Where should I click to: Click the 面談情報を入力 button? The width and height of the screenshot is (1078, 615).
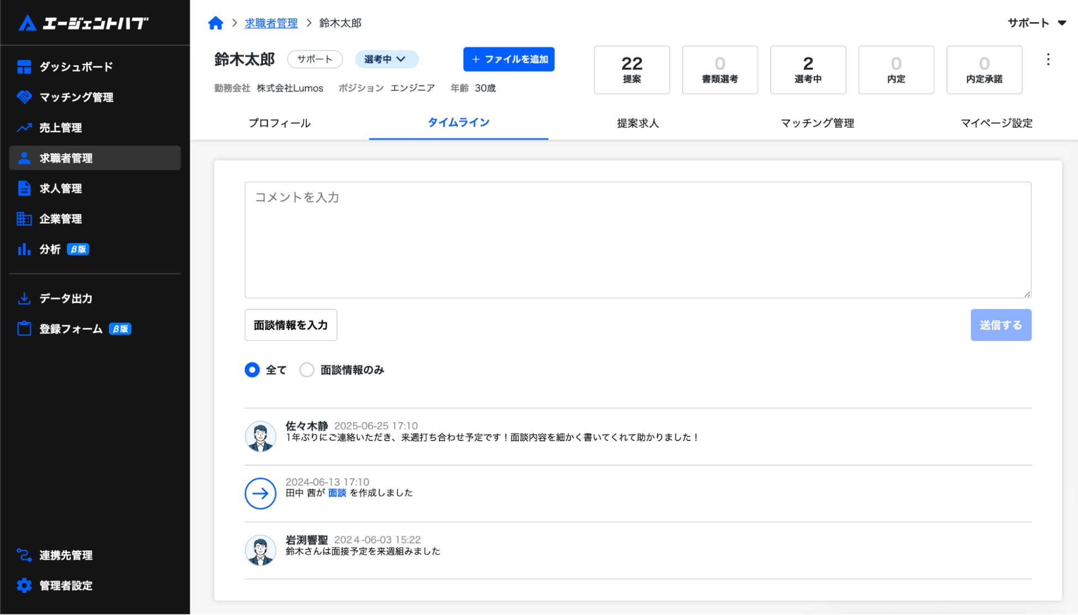291,325
